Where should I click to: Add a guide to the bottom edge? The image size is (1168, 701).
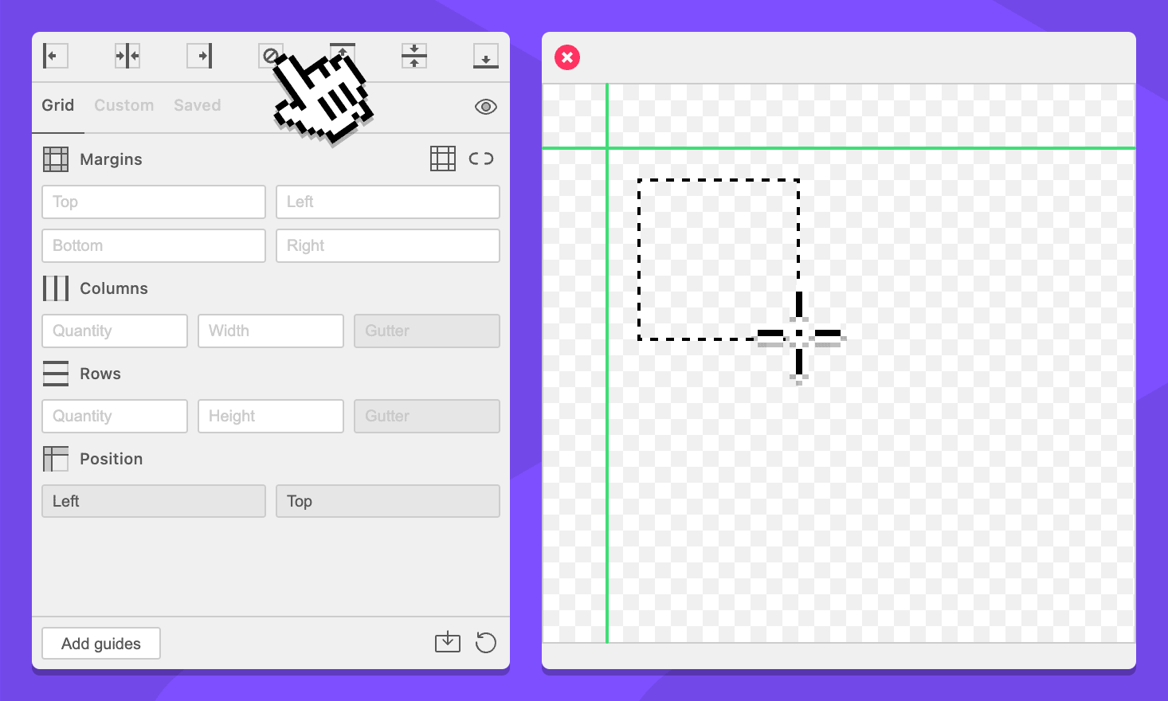point(485,56)
